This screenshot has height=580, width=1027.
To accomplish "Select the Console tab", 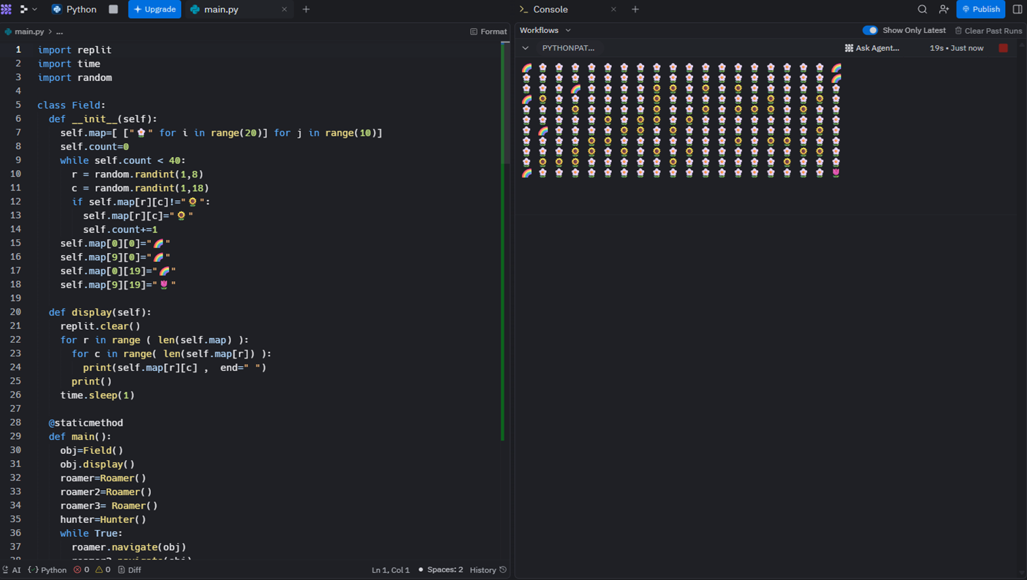I will (x=550, y=10).
